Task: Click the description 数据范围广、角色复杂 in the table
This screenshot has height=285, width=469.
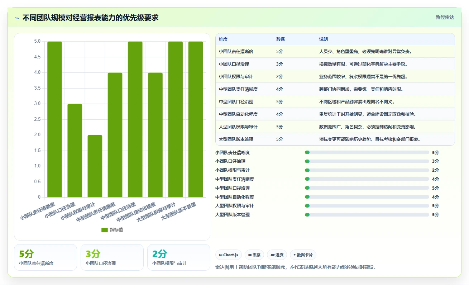Action: (368, 127)
